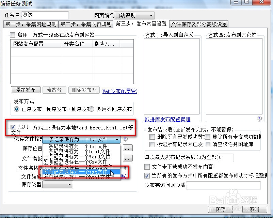Image resolution: width=273 pixels, height=218 pixels.
Task: Open the 网页编码 自动识别 dropdown
Action: pos(151,15)
